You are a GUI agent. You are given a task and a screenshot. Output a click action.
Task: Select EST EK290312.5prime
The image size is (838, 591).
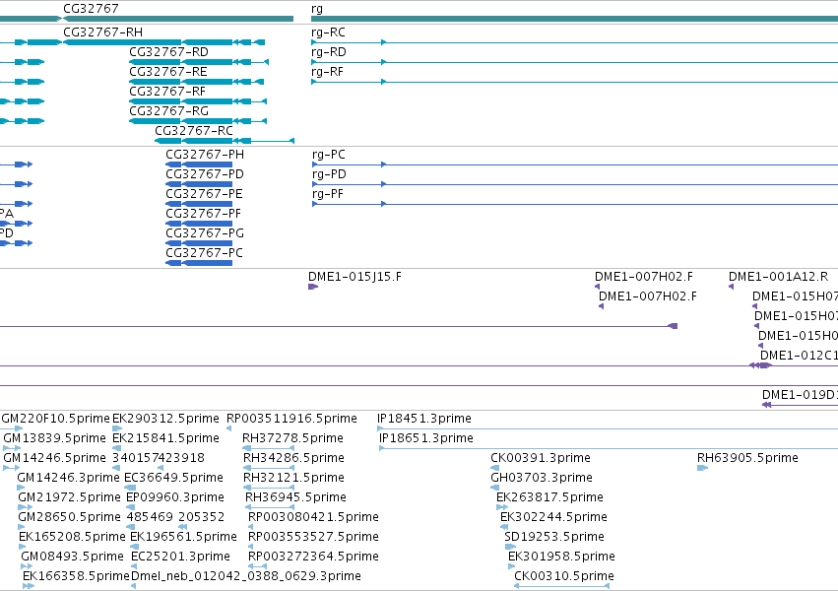click(x=165, y=419)
